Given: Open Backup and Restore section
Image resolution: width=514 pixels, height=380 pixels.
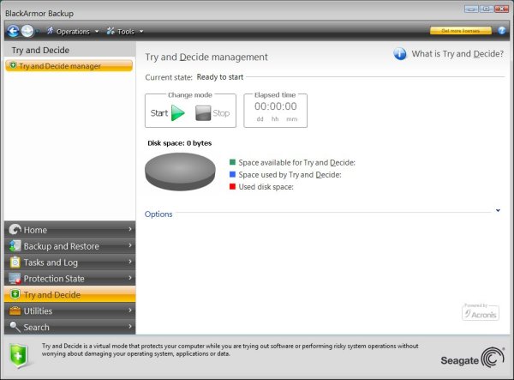Looking at the screenshot, I should point(70,246).
